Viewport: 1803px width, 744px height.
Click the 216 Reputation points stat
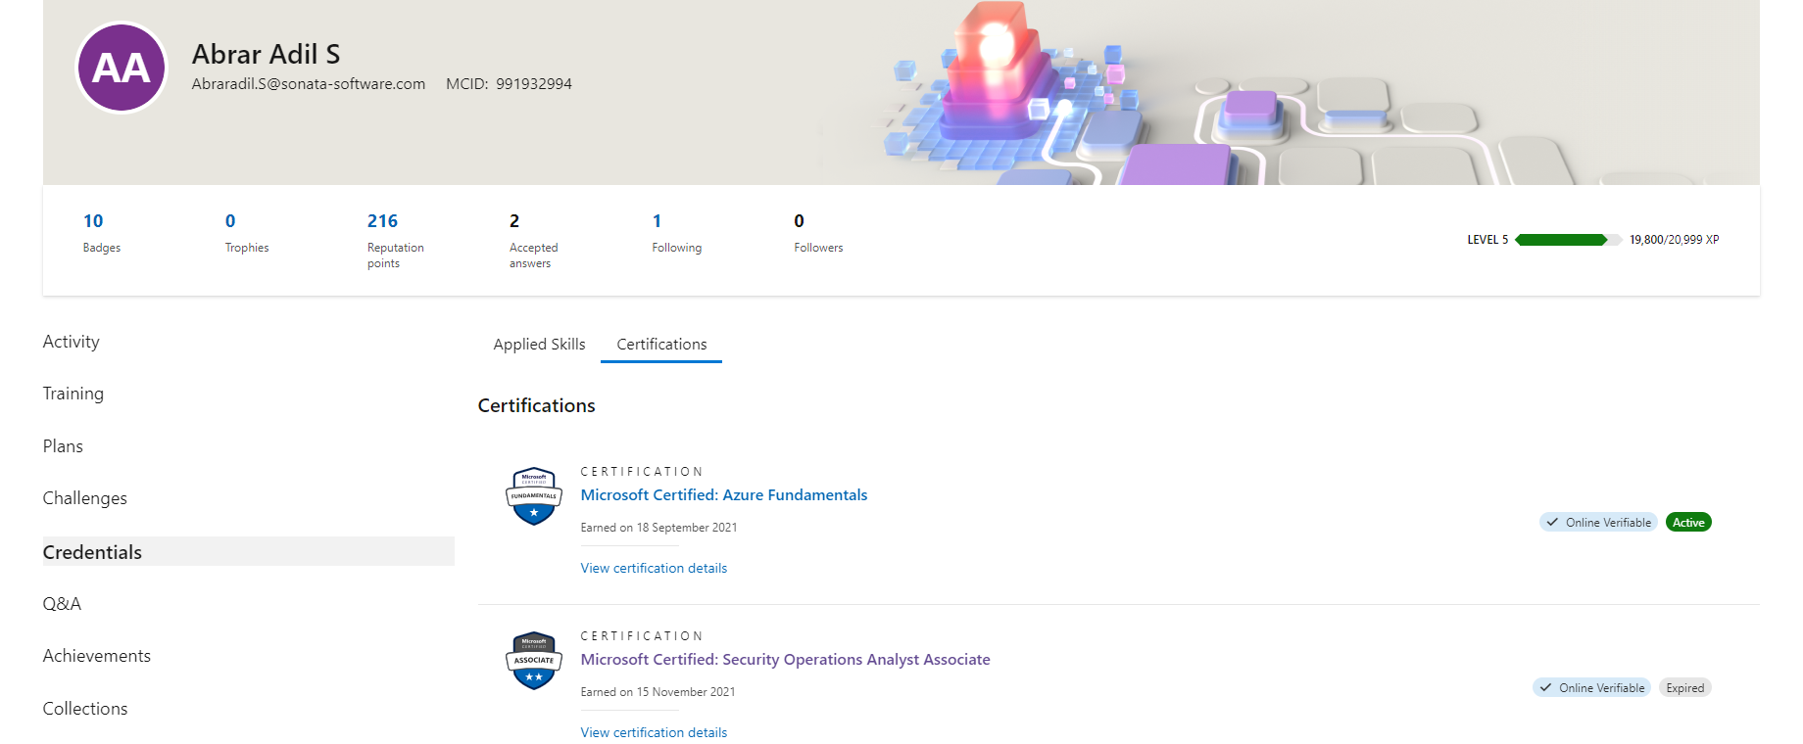[396, 241]
